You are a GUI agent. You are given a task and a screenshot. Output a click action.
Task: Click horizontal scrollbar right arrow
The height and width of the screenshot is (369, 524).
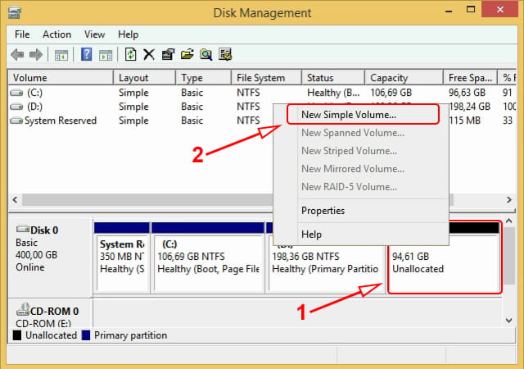click(509, 200)
